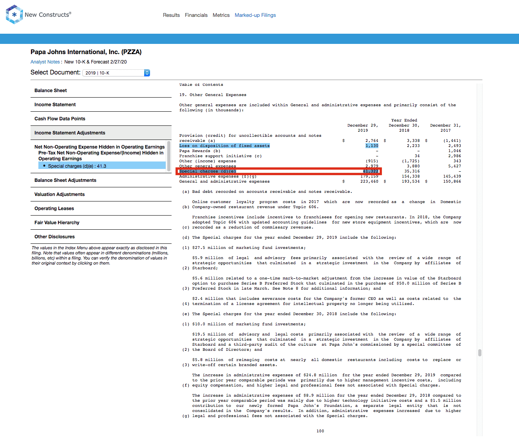This screenshot has width=519, height=439.
Task: Open the Select Document dropdown showing 2019 10-K
Action: [116, 73]
